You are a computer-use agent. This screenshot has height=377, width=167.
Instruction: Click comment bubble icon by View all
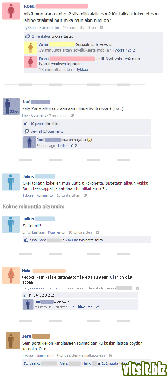click(x=27, y=131)
